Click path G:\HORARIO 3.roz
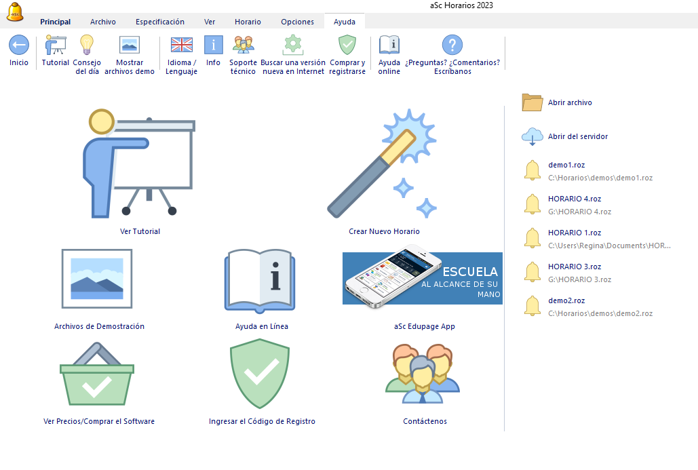This screenshot has width=698, height=470. tap(579, 279)
